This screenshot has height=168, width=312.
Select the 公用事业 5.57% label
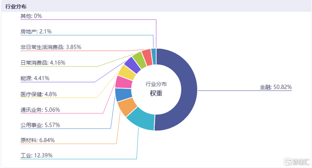pos(40,125)
